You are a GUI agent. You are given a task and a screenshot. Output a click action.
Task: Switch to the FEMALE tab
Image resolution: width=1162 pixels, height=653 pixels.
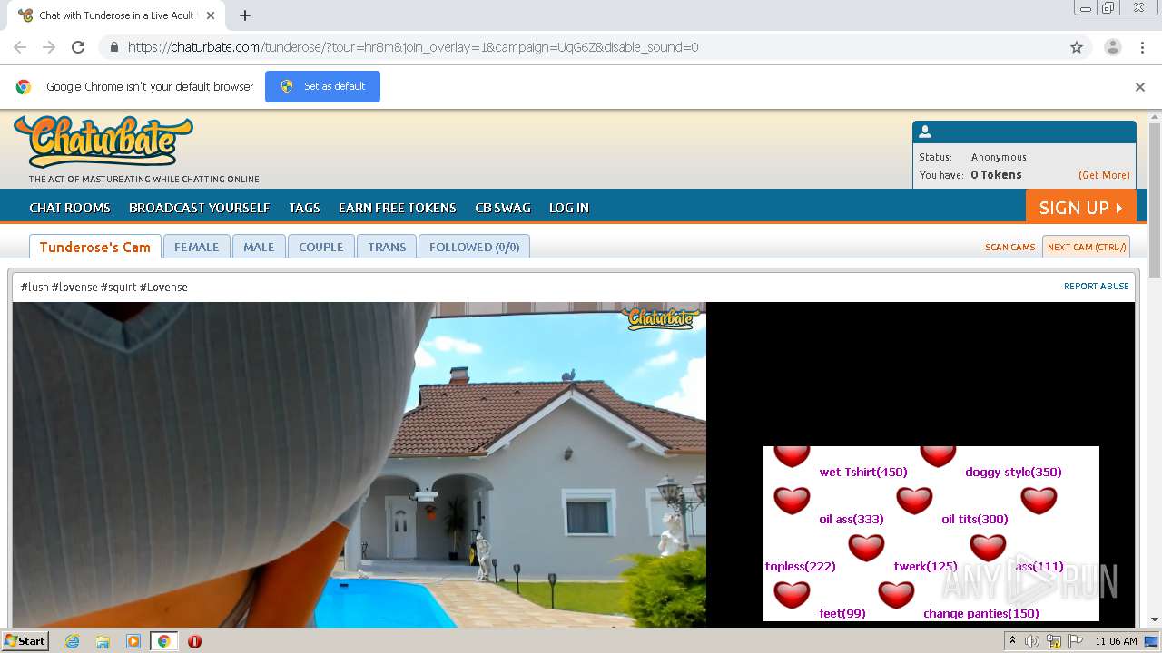coord(196,247)
